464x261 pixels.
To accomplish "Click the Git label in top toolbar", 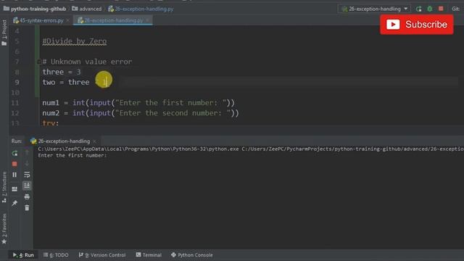I will tap(456, 9).
